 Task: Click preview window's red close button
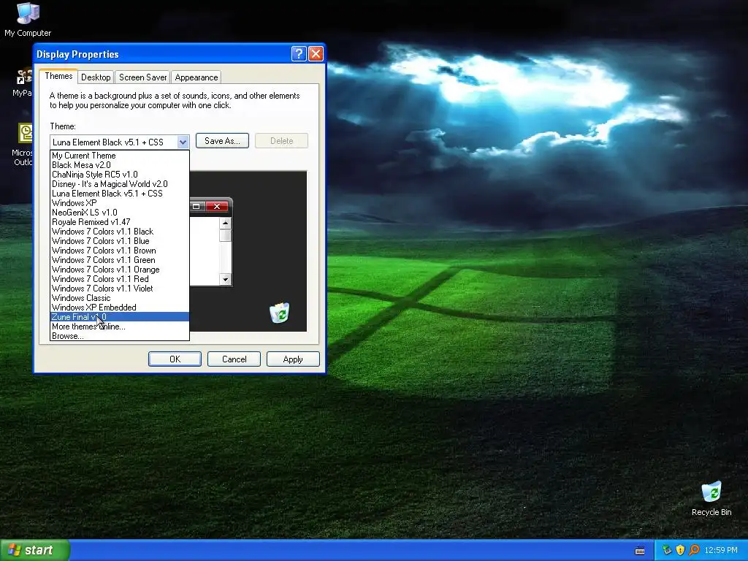tap(217, 206)
